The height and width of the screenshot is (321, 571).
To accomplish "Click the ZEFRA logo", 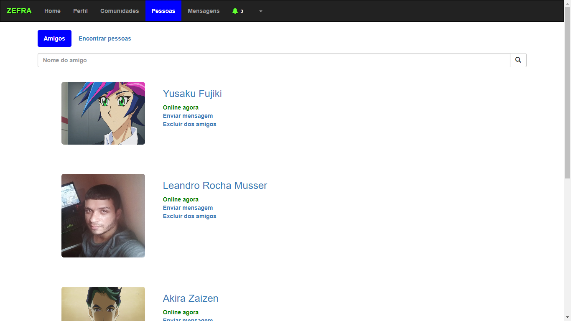I will (19, 11).
